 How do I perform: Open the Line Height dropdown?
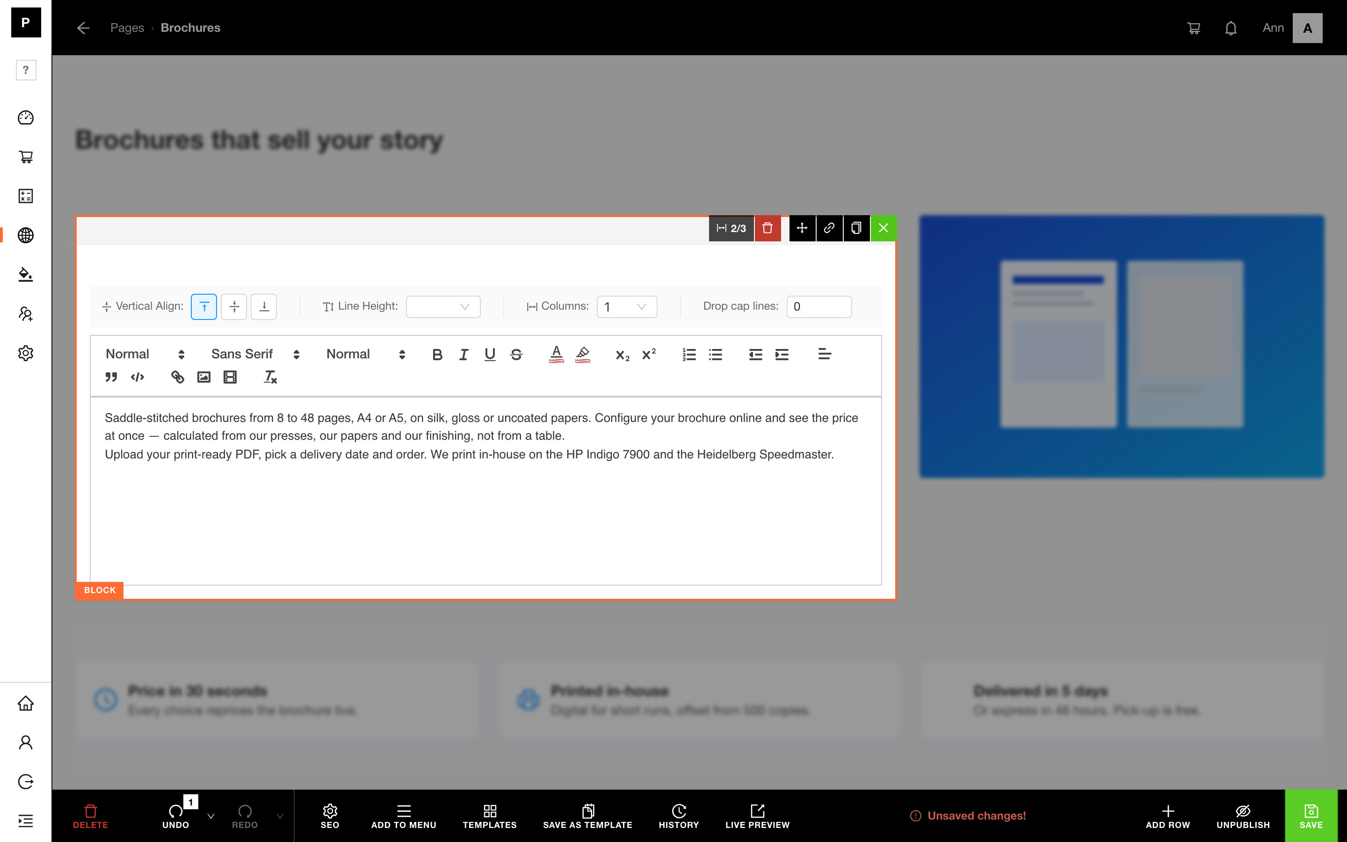(x=443, y=307)
